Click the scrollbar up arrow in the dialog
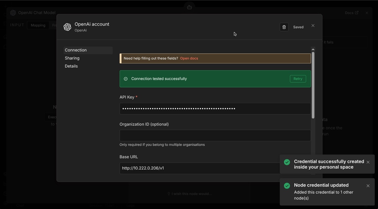The height and width of the screenshot is (209, 378). 313,49
